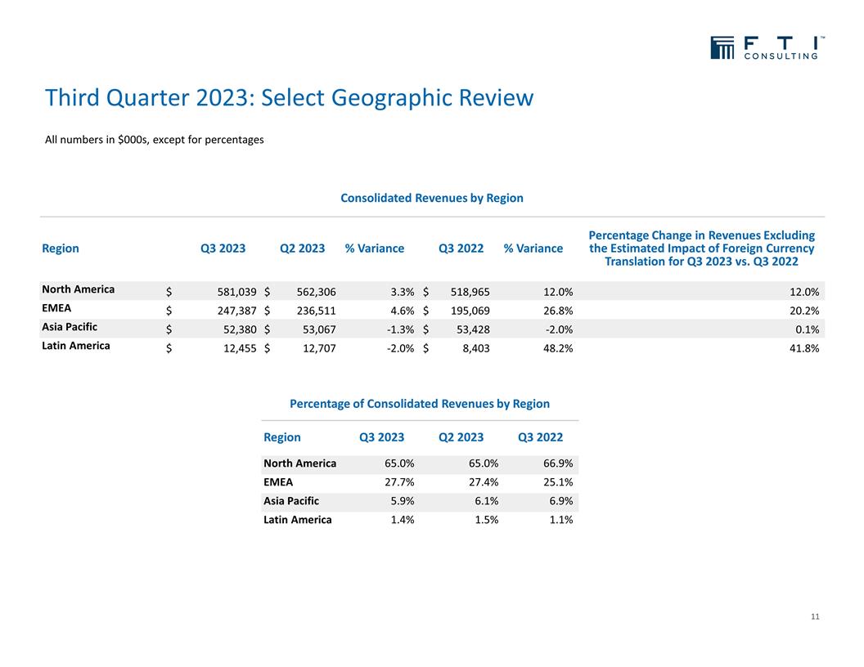The image size is (864, 667).
Task: Select Latin America Q3 2022 revenue 8,403
Action: tap(474, 348)
